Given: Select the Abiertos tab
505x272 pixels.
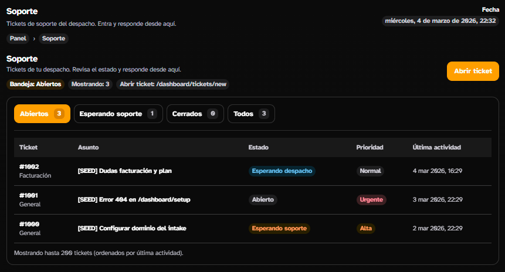Looking at the screenshot, I should 42,114.
